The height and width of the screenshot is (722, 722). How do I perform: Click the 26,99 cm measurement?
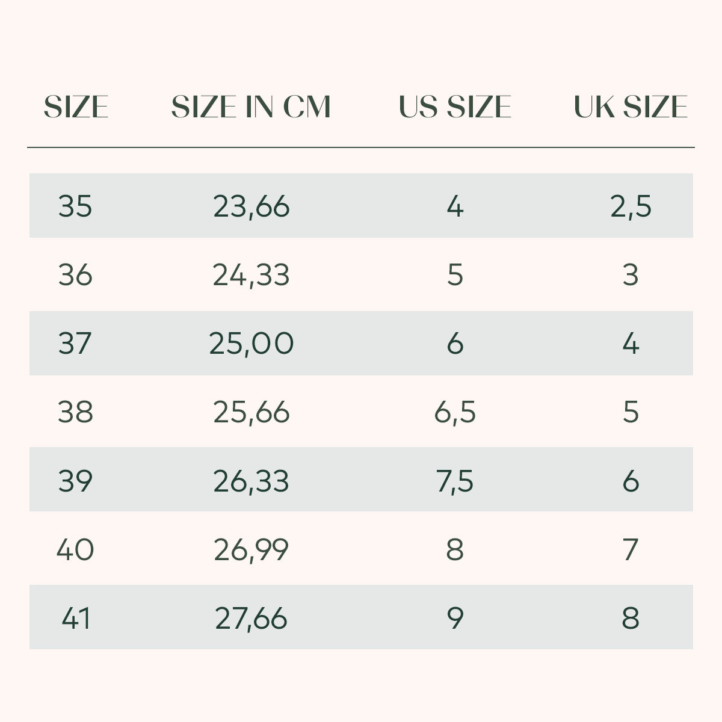pyautogui.click(x=251, y=549)
